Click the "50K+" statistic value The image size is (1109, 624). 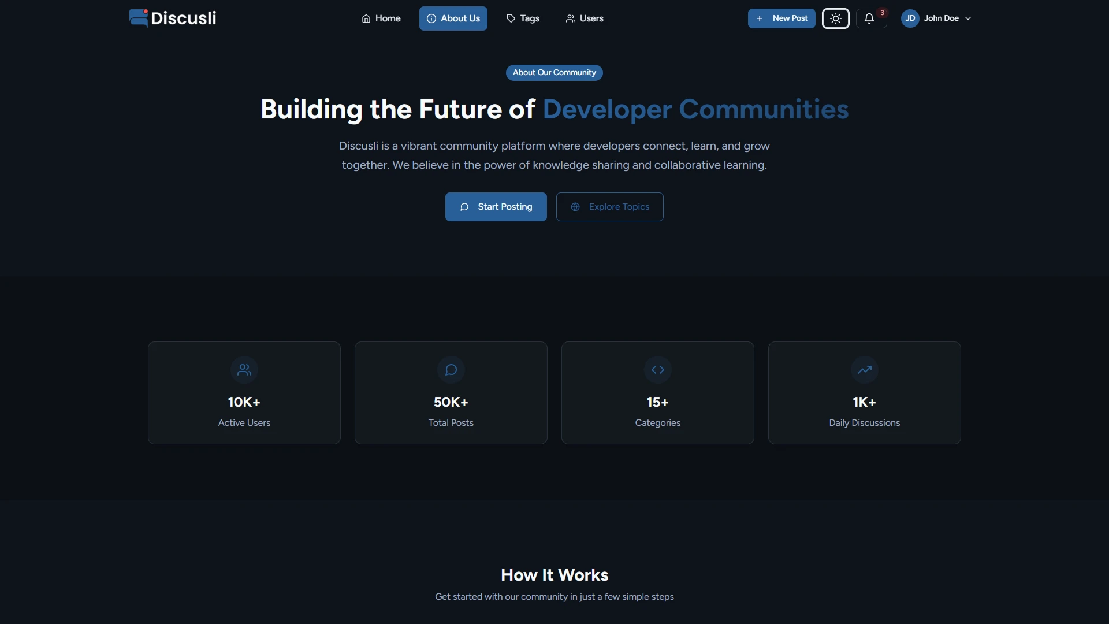click(x=451, y=402)
